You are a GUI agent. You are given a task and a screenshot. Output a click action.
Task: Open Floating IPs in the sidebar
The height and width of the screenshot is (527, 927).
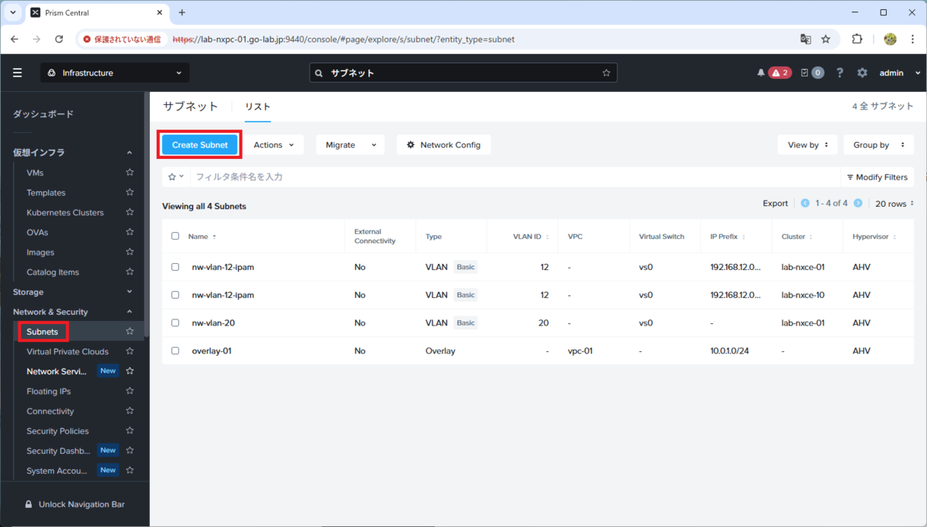pyautogui.click(x=49, y=391)
